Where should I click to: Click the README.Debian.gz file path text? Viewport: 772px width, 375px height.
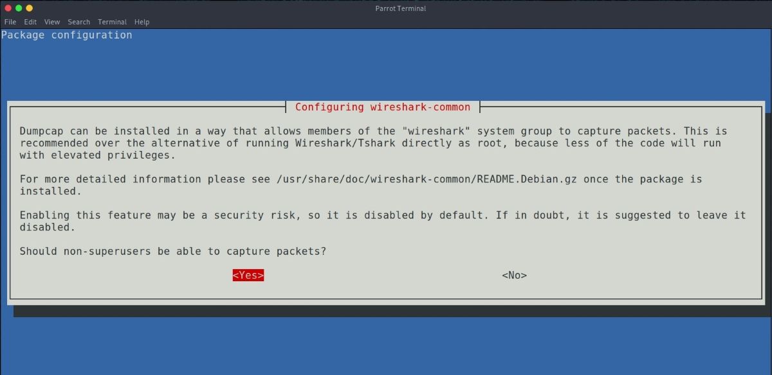tap(426, 179)
